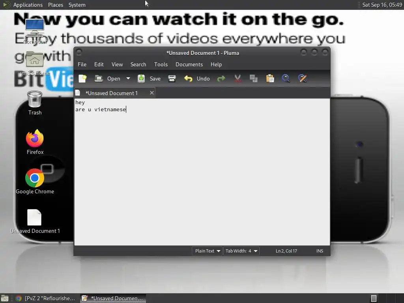404x303 pixels.
Task: Close the Unsaved Document 1 tab
Action: click(152, 93)
